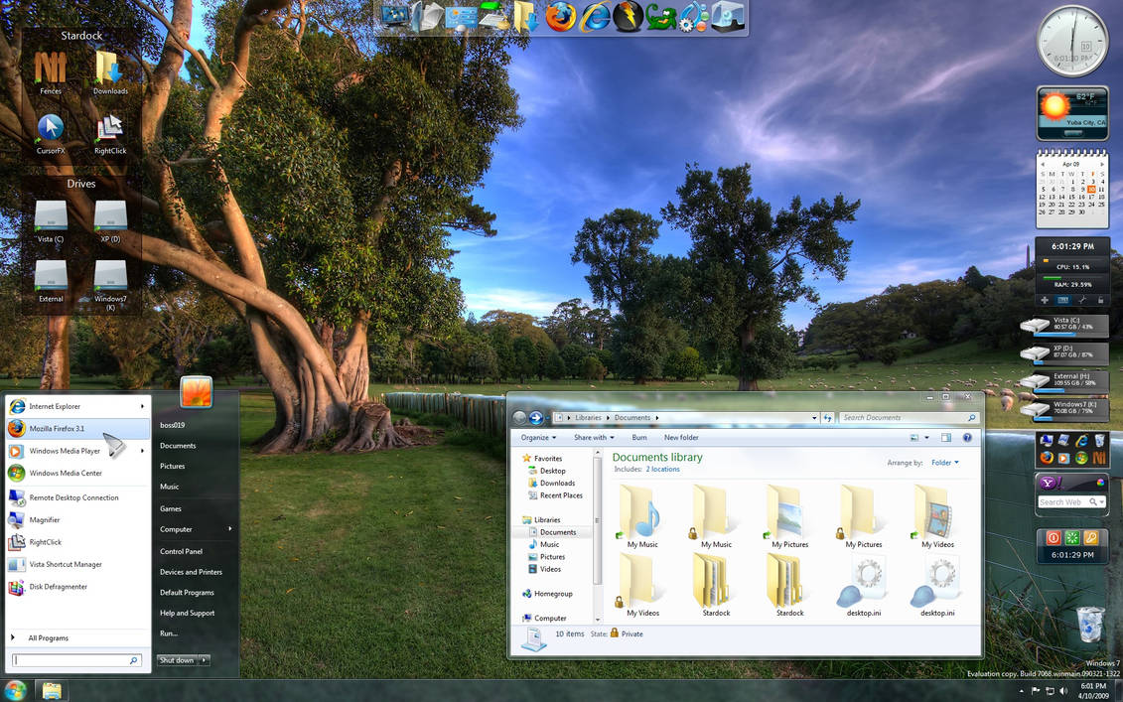
Task: Click April 10 on calendar gadget
Action: (1091, 189)
